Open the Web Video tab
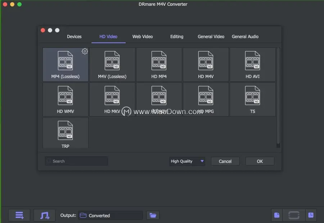Screen dimensions: 324x223 (x=143, y=36)
